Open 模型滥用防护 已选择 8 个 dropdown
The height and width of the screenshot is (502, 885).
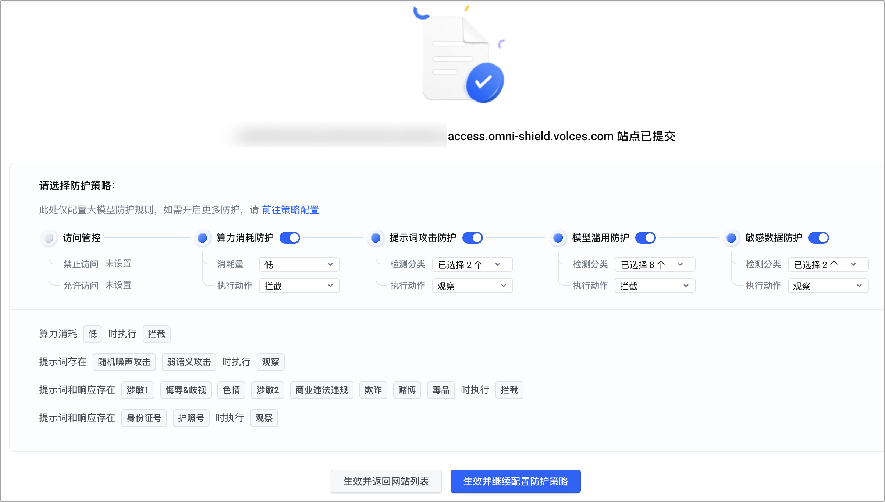[x=655, y=265]
